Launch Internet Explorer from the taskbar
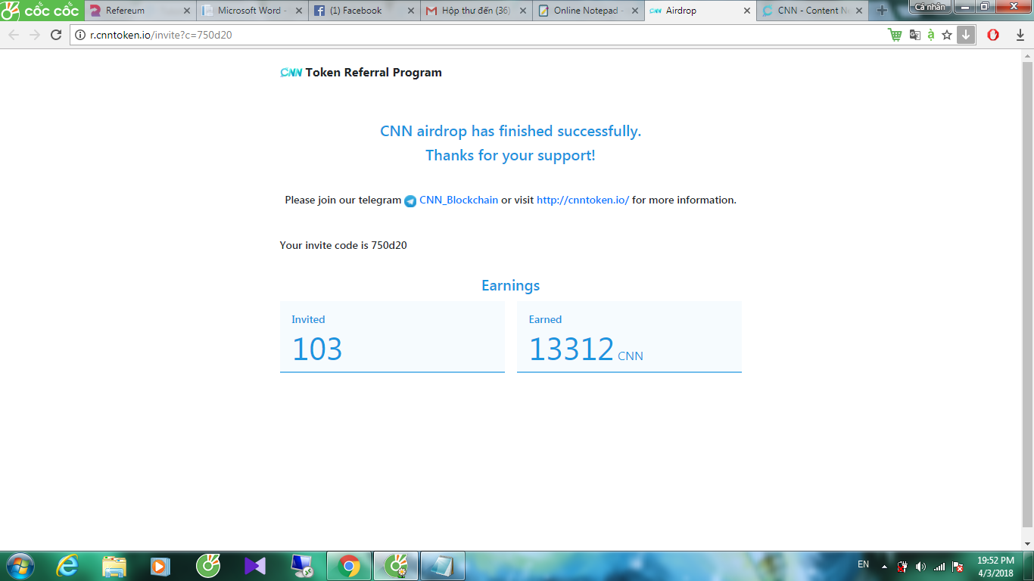The image size is (1034, 581). [68, 566]
